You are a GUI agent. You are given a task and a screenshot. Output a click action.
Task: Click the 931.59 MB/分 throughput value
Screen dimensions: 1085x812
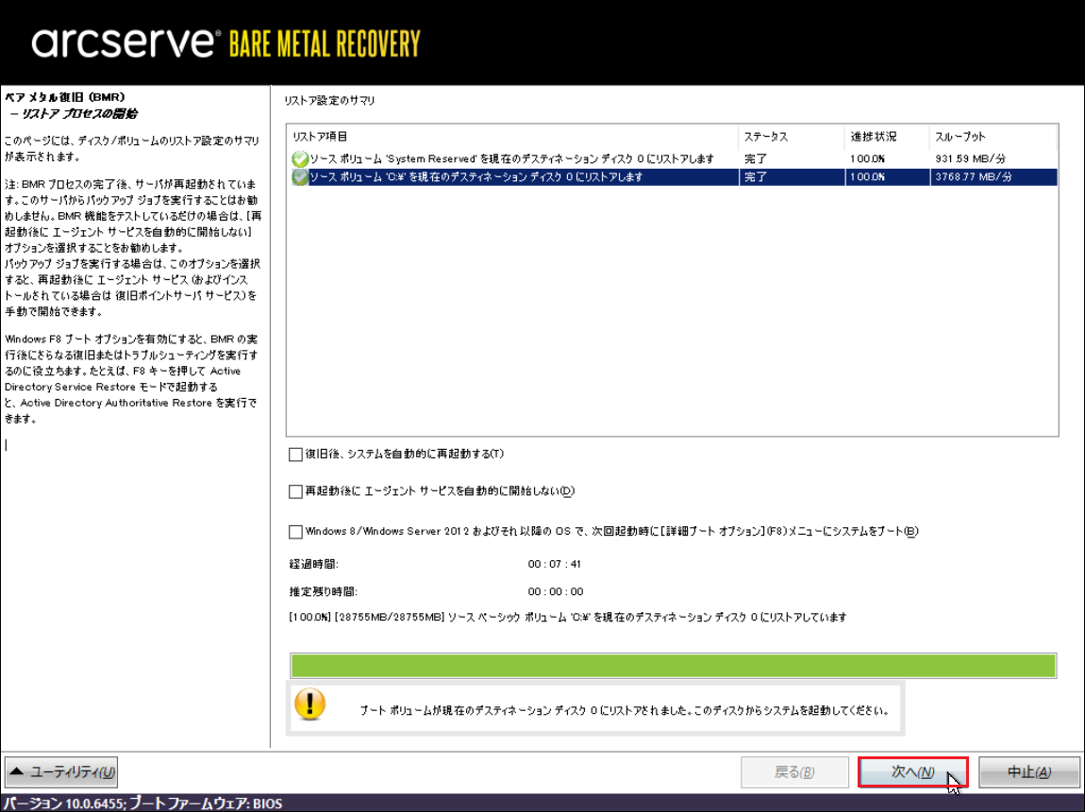tap(971, 159)
